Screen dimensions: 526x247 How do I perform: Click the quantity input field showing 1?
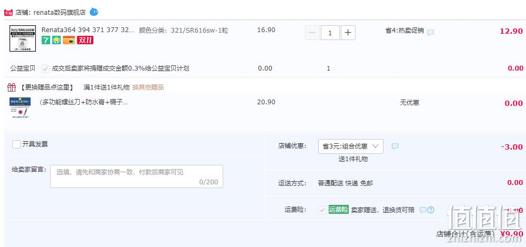click(x=330, y=33)
